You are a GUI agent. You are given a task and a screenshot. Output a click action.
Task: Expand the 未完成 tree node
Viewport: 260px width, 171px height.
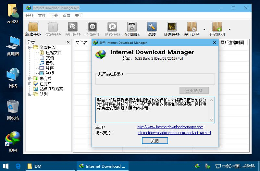tap(30, 79)
